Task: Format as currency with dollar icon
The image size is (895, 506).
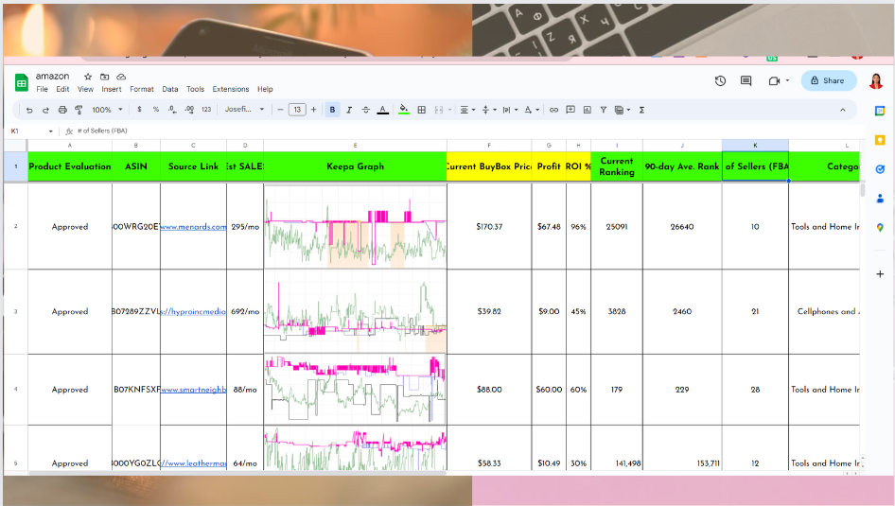Action: tap(139, 110)
